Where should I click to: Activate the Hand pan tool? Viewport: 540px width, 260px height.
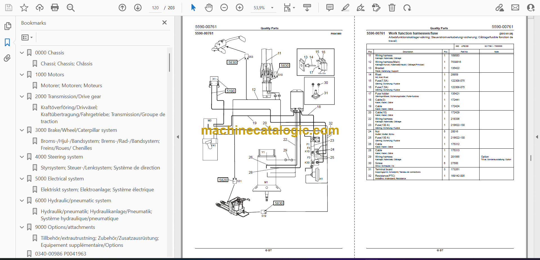209,8
